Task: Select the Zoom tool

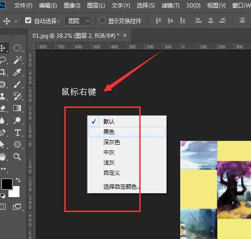Action: [x=17, y=157]
